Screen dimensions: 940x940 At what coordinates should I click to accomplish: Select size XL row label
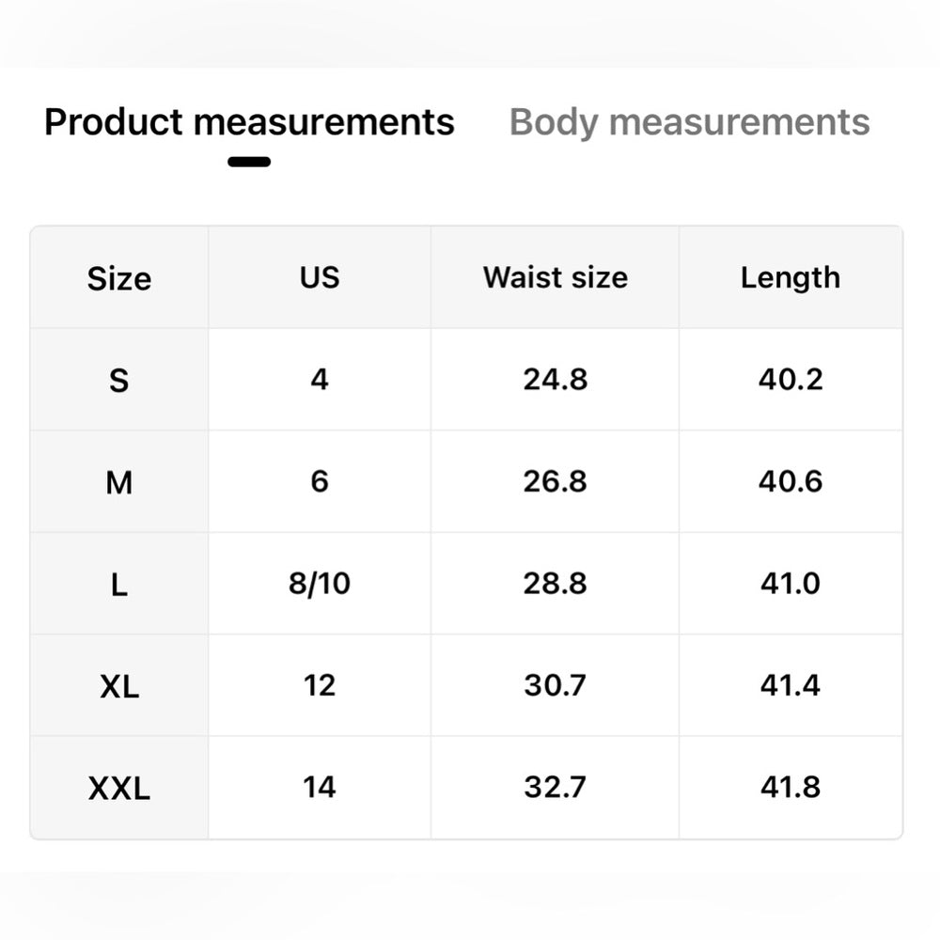pos(119,685)
